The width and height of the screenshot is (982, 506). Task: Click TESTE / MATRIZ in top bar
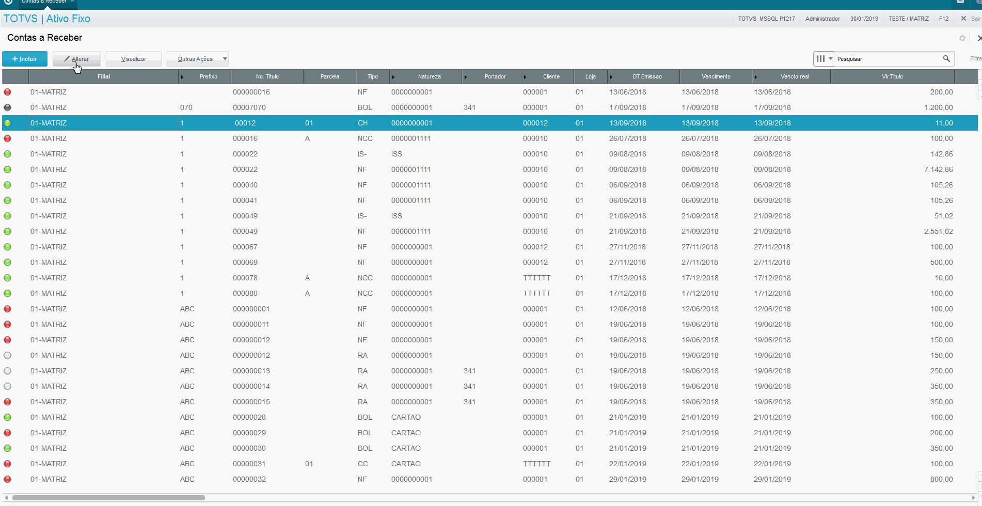[909, 19]
